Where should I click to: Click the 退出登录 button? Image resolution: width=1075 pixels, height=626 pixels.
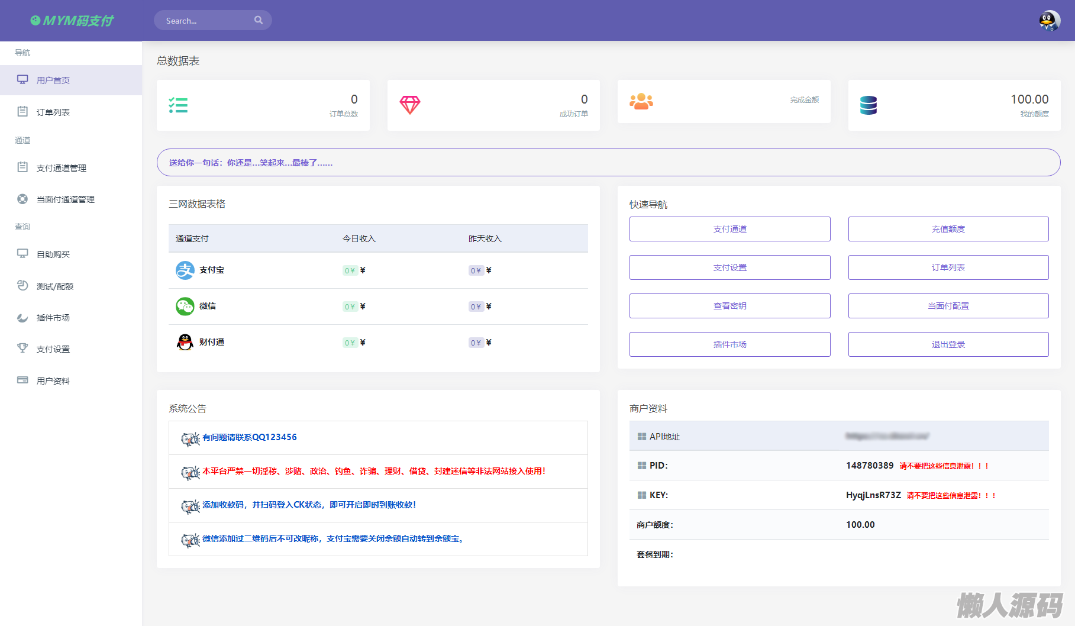(948, 344)
